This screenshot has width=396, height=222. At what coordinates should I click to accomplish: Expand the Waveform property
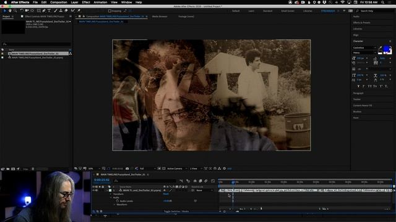tap(114, 205)
